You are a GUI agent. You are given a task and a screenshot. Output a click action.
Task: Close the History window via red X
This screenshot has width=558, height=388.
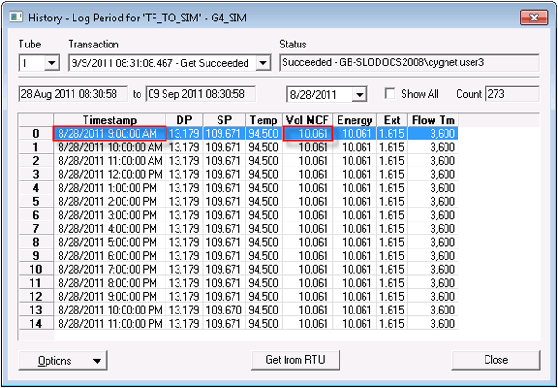[x=534, y=18]
